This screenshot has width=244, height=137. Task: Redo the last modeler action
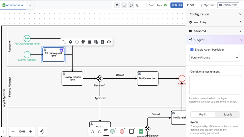100,131
